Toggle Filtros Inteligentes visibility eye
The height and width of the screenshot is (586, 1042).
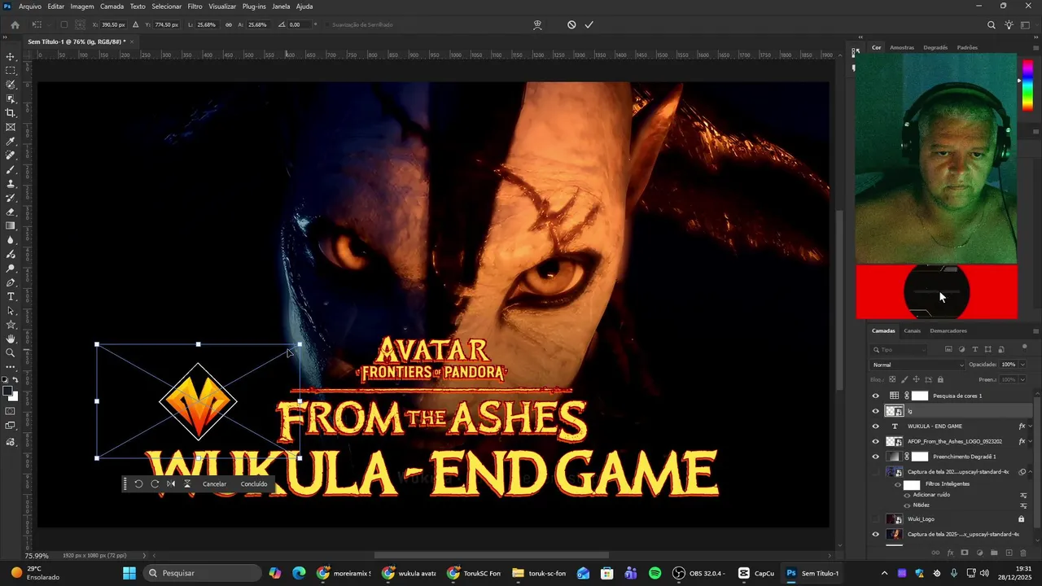[x=898, y=484]
